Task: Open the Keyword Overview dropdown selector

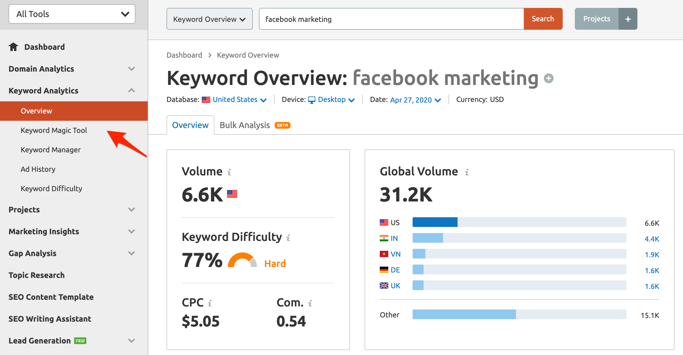Action: (x=209, y=19)
